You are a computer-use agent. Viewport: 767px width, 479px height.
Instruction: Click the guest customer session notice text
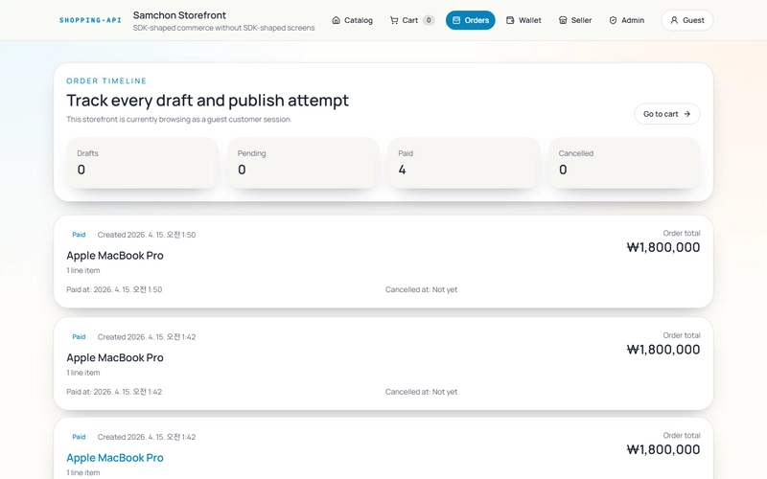coord(179,119)
